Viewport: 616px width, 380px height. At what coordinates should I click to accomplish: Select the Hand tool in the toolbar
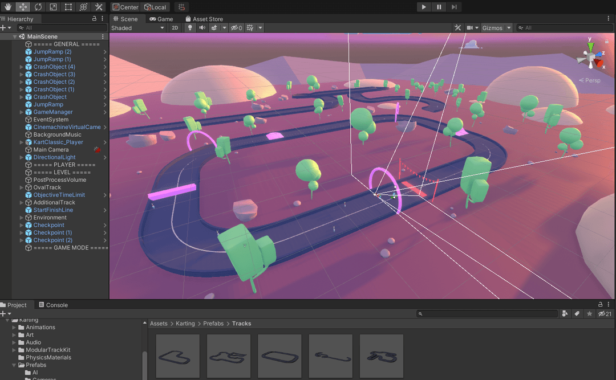[8, 7]
